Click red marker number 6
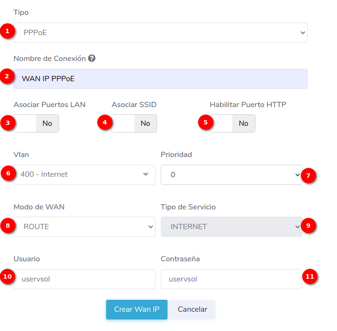 (x=7, y=173)
